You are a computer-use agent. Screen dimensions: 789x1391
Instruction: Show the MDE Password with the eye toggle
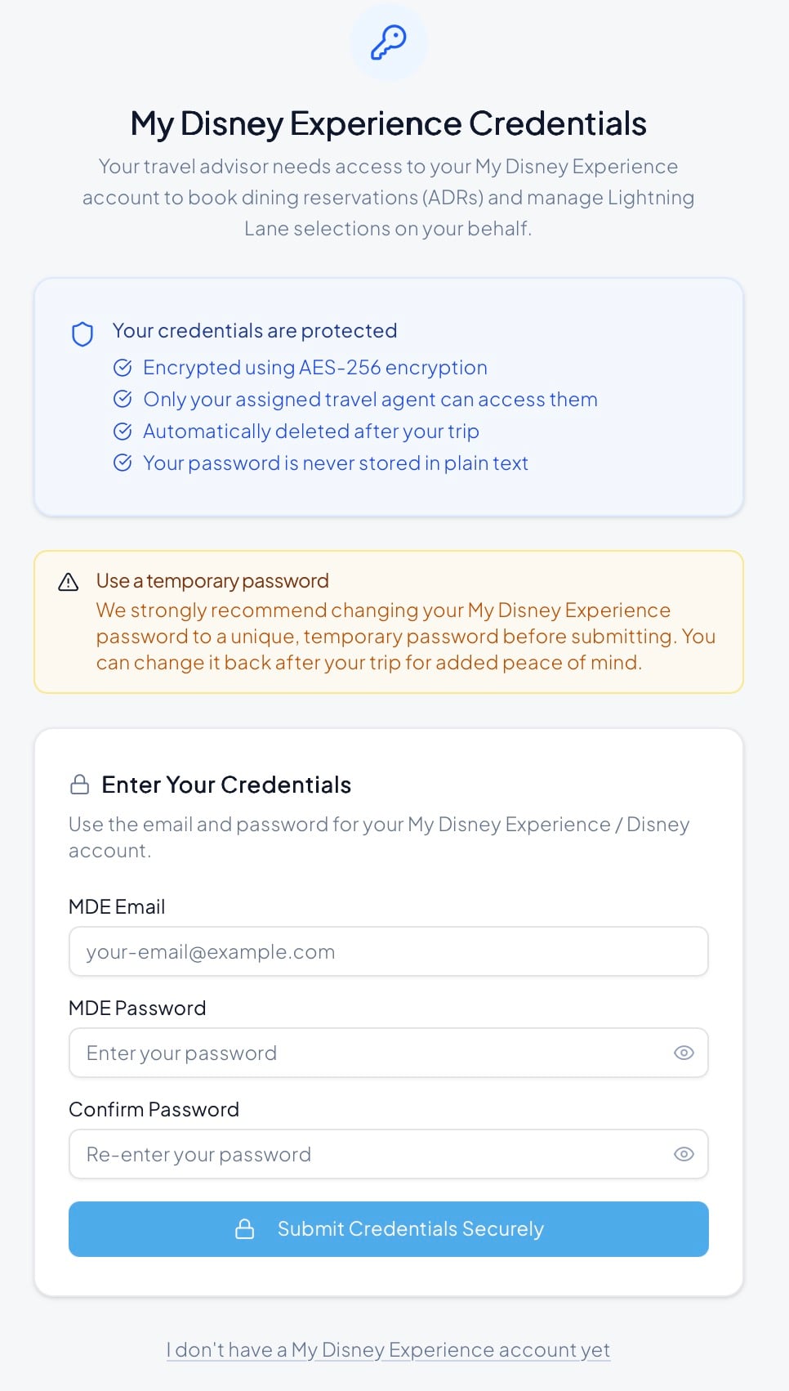click(x=684, y=1053)
